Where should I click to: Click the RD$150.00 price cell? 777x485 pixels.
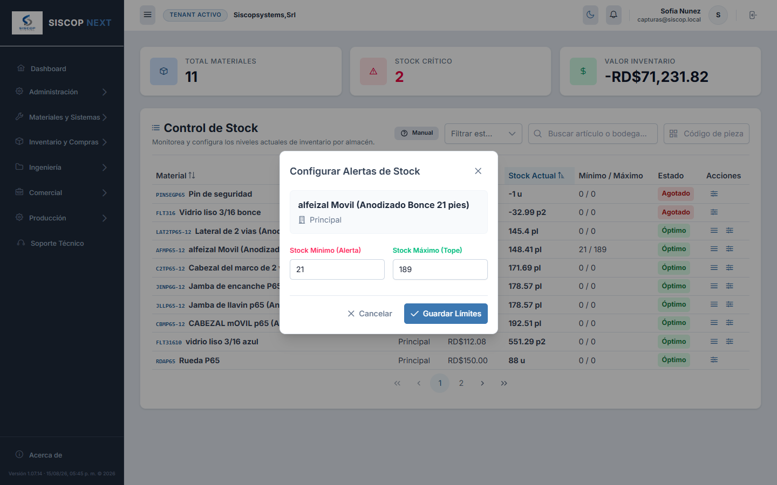[468, 361]
